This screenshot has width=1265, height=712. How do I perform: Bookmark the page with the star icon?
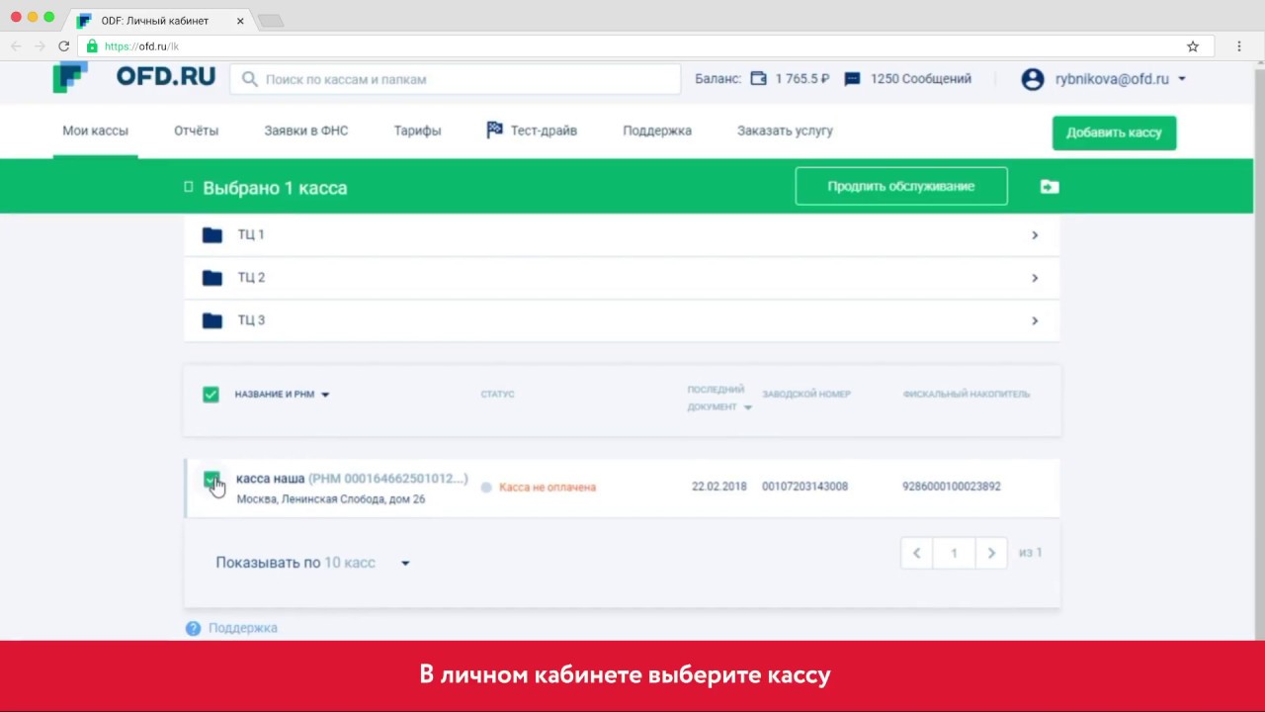1193,46
